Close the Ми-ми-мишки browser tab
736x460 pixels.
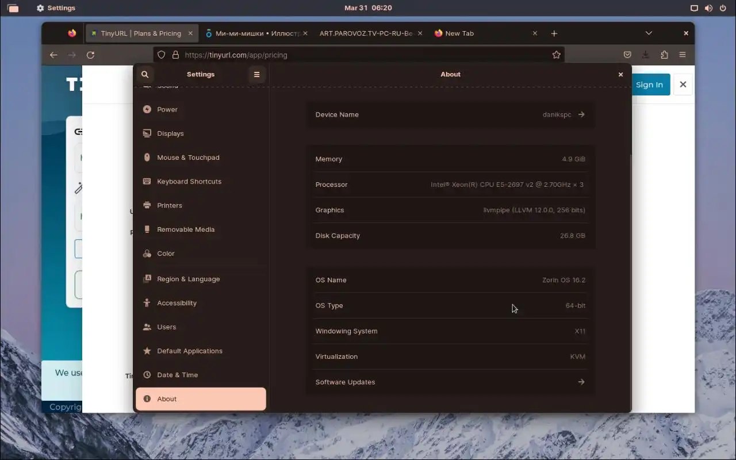pos(306,33)
